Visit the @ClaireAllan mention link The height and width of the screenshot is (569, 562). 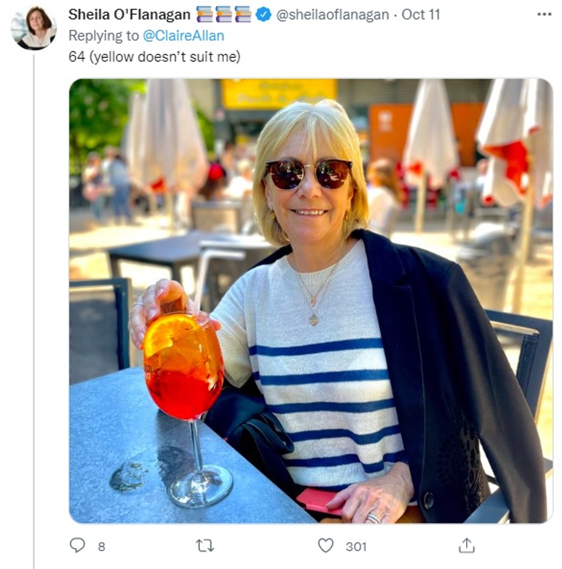[x=184, y=36]
